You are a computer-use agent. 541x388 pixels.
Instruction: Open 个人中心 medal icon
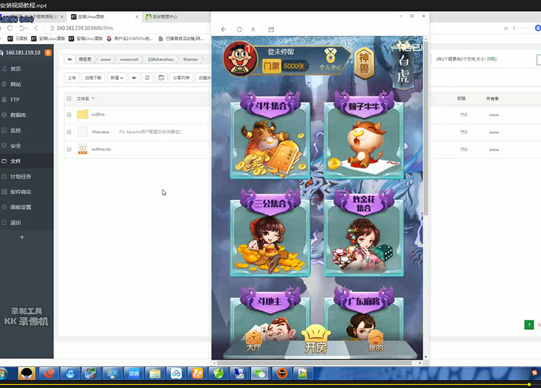pos(330,59)
